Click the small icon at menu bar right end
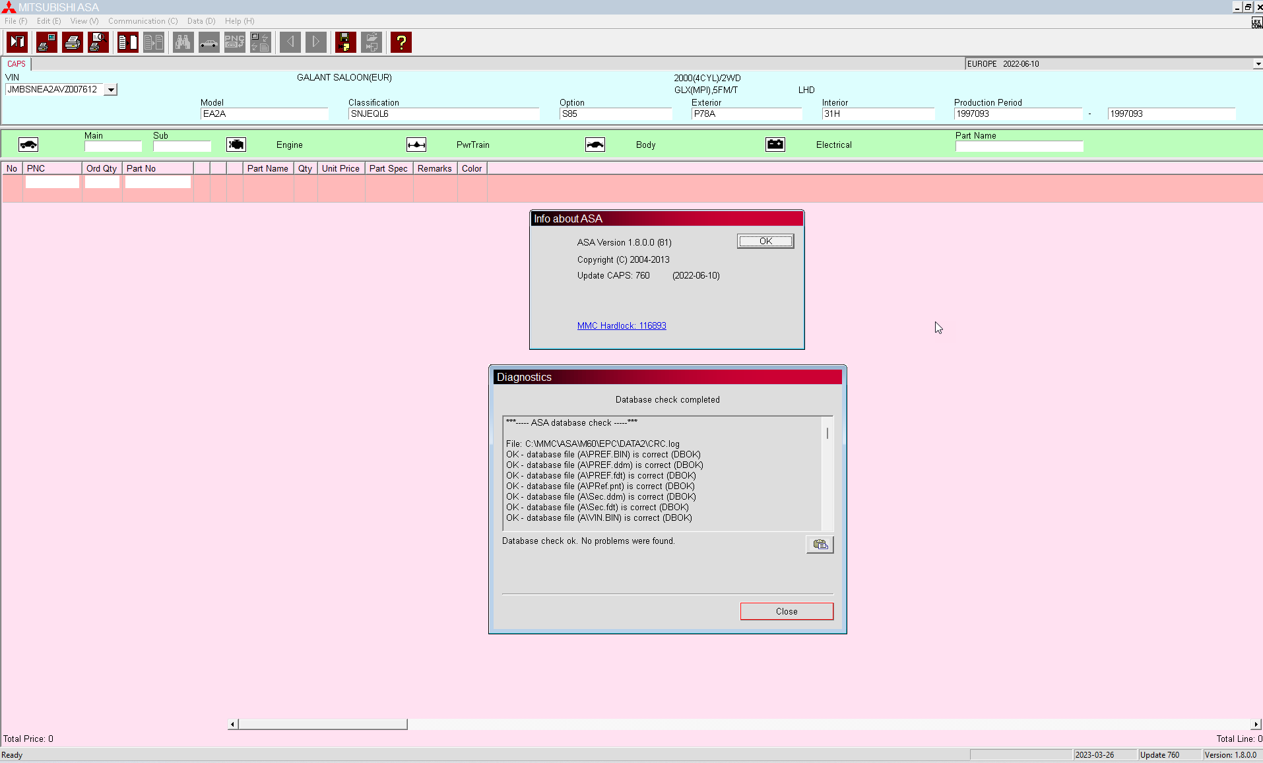 click(x=1256, y=23)
